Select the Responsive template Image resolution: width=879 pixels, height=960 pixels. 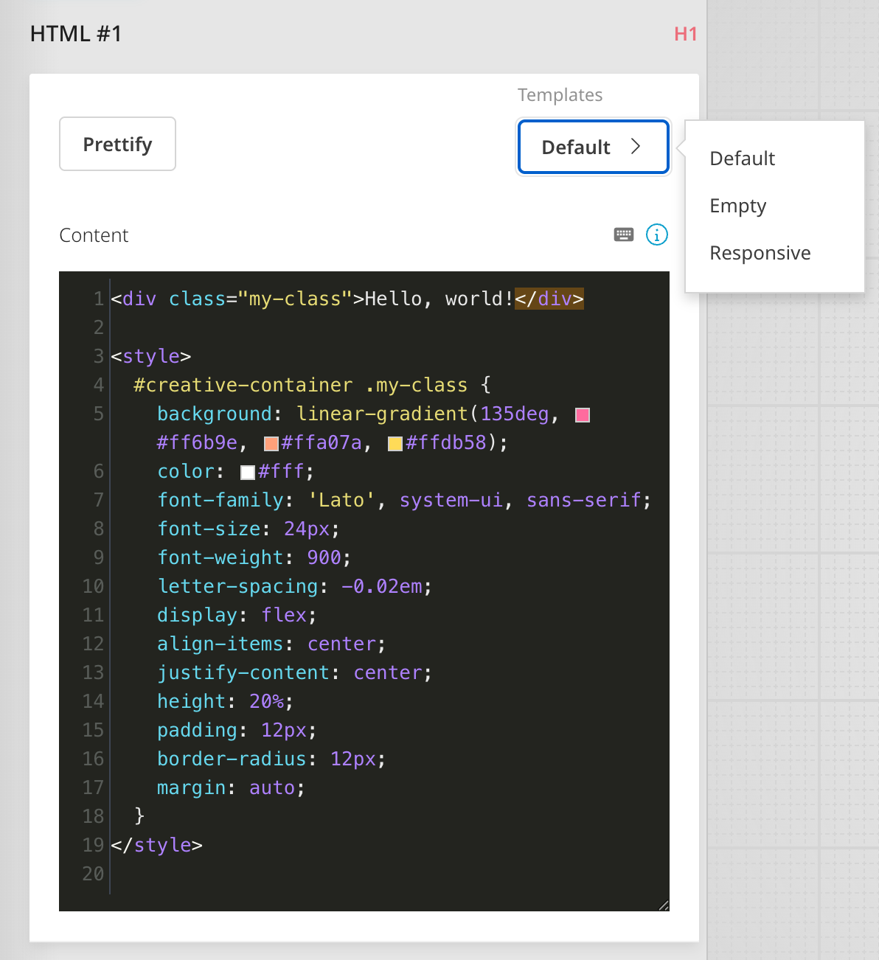760,253
